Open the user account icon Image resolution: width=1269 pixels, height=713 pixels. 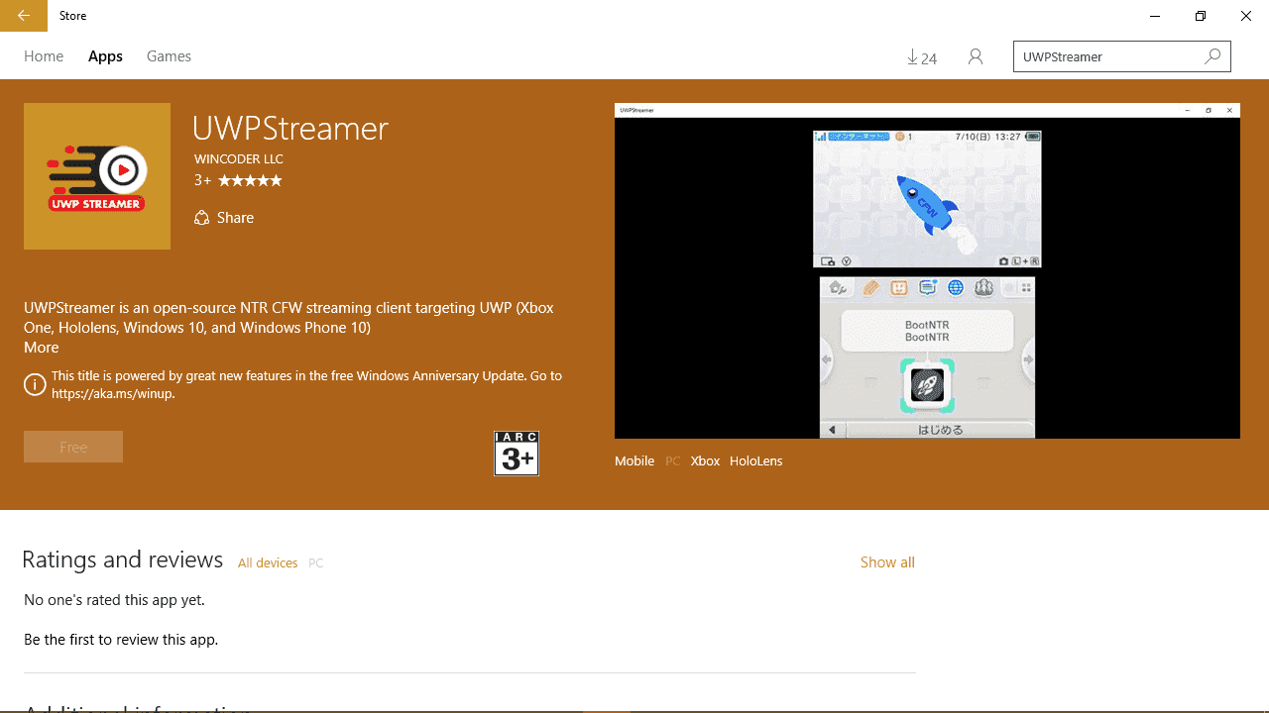tap(976, 57)
